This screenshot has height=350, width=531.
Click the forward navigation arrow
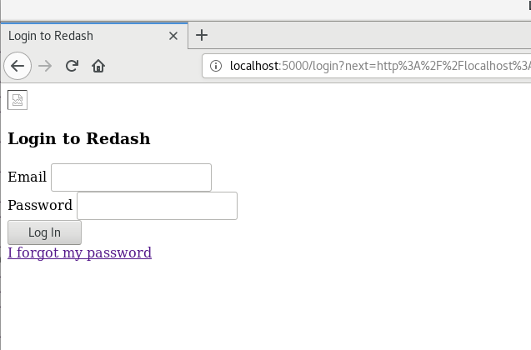[x=45, y=66]
